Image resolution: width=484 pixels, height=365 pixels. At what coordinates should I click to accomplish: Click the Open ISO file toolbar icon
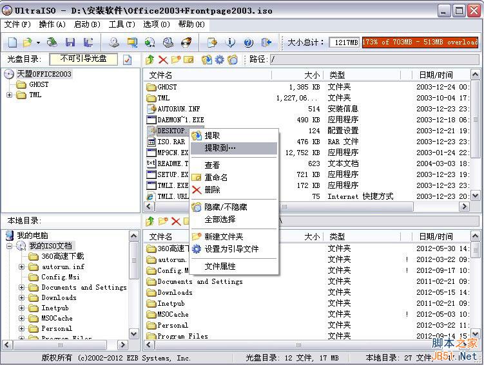coord(27,42)
